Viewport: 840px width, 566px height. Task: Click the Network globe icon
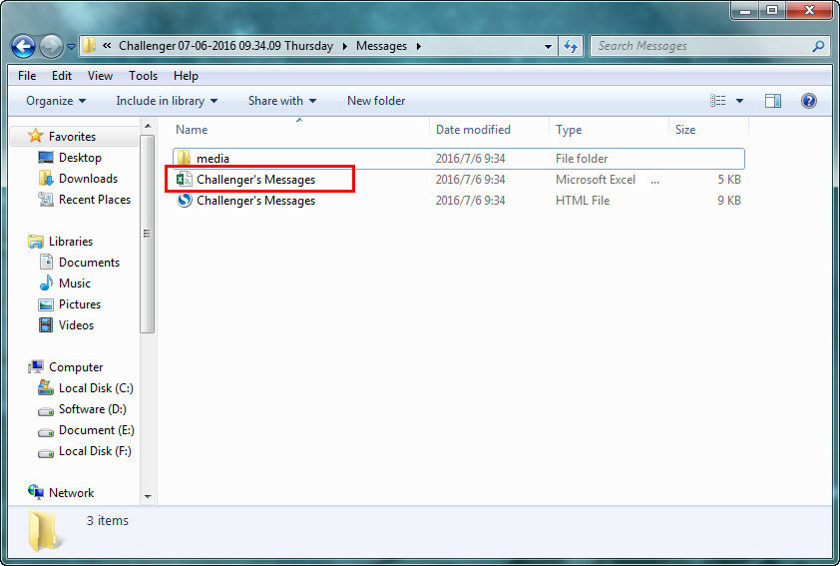[36, 492]
